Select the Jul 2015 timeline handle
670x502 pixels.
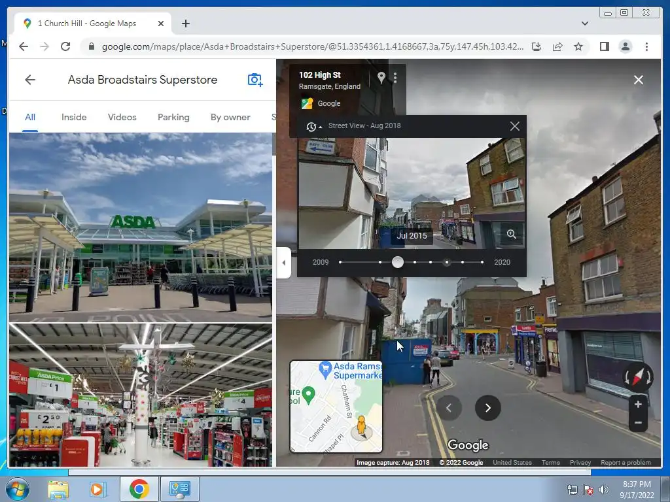[x=398, y=262]
